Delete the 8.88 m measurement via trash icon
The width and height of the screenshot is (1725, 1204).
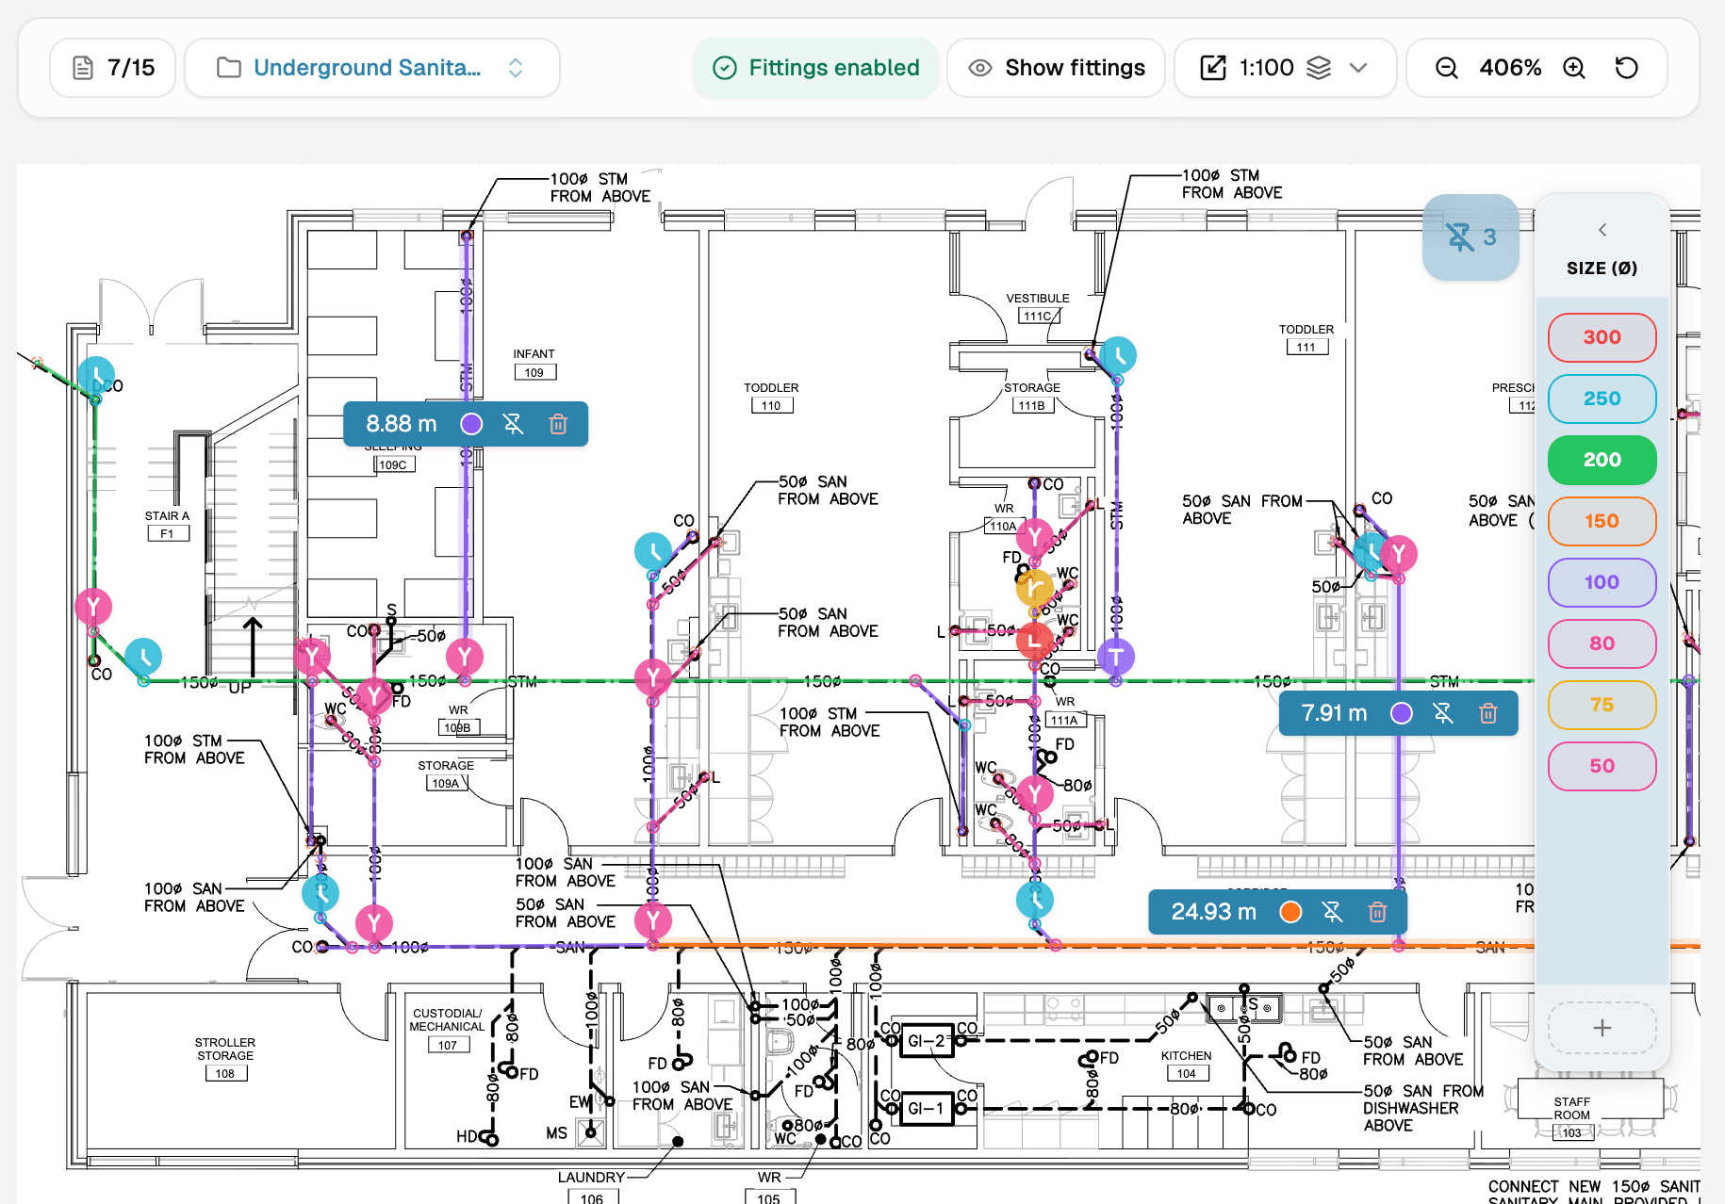[x=558, y=424]
